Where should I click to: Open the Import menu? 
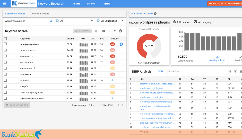coord(76,4)
